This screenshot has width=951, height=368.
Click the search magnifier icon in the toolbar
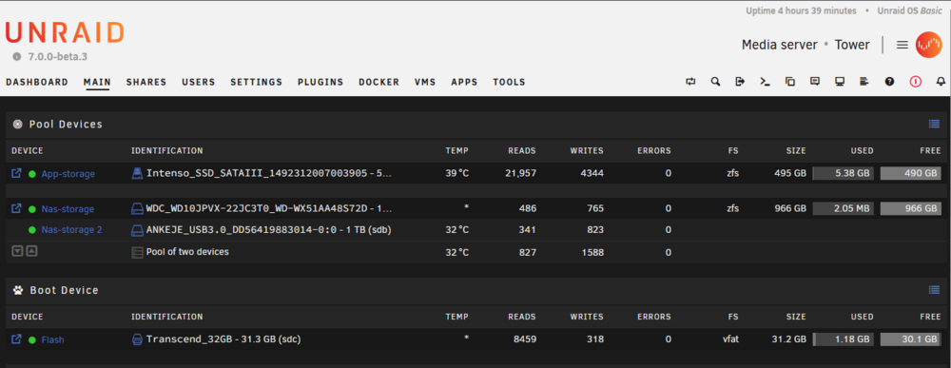(715, 82)
